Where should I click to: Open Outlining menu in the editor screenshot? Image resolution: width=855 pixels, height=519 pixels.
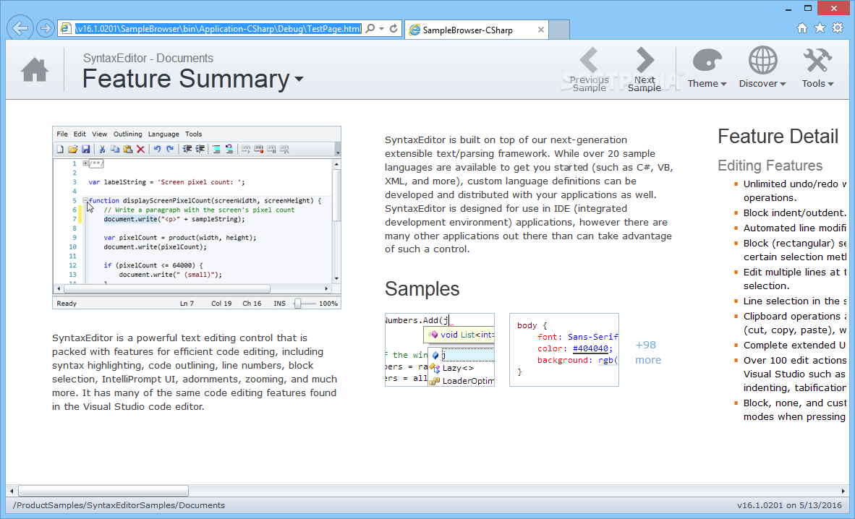(127, 134)
